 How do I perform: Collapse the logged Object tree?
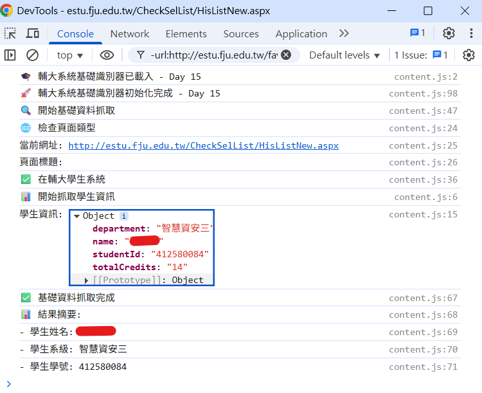coord(77,216)
